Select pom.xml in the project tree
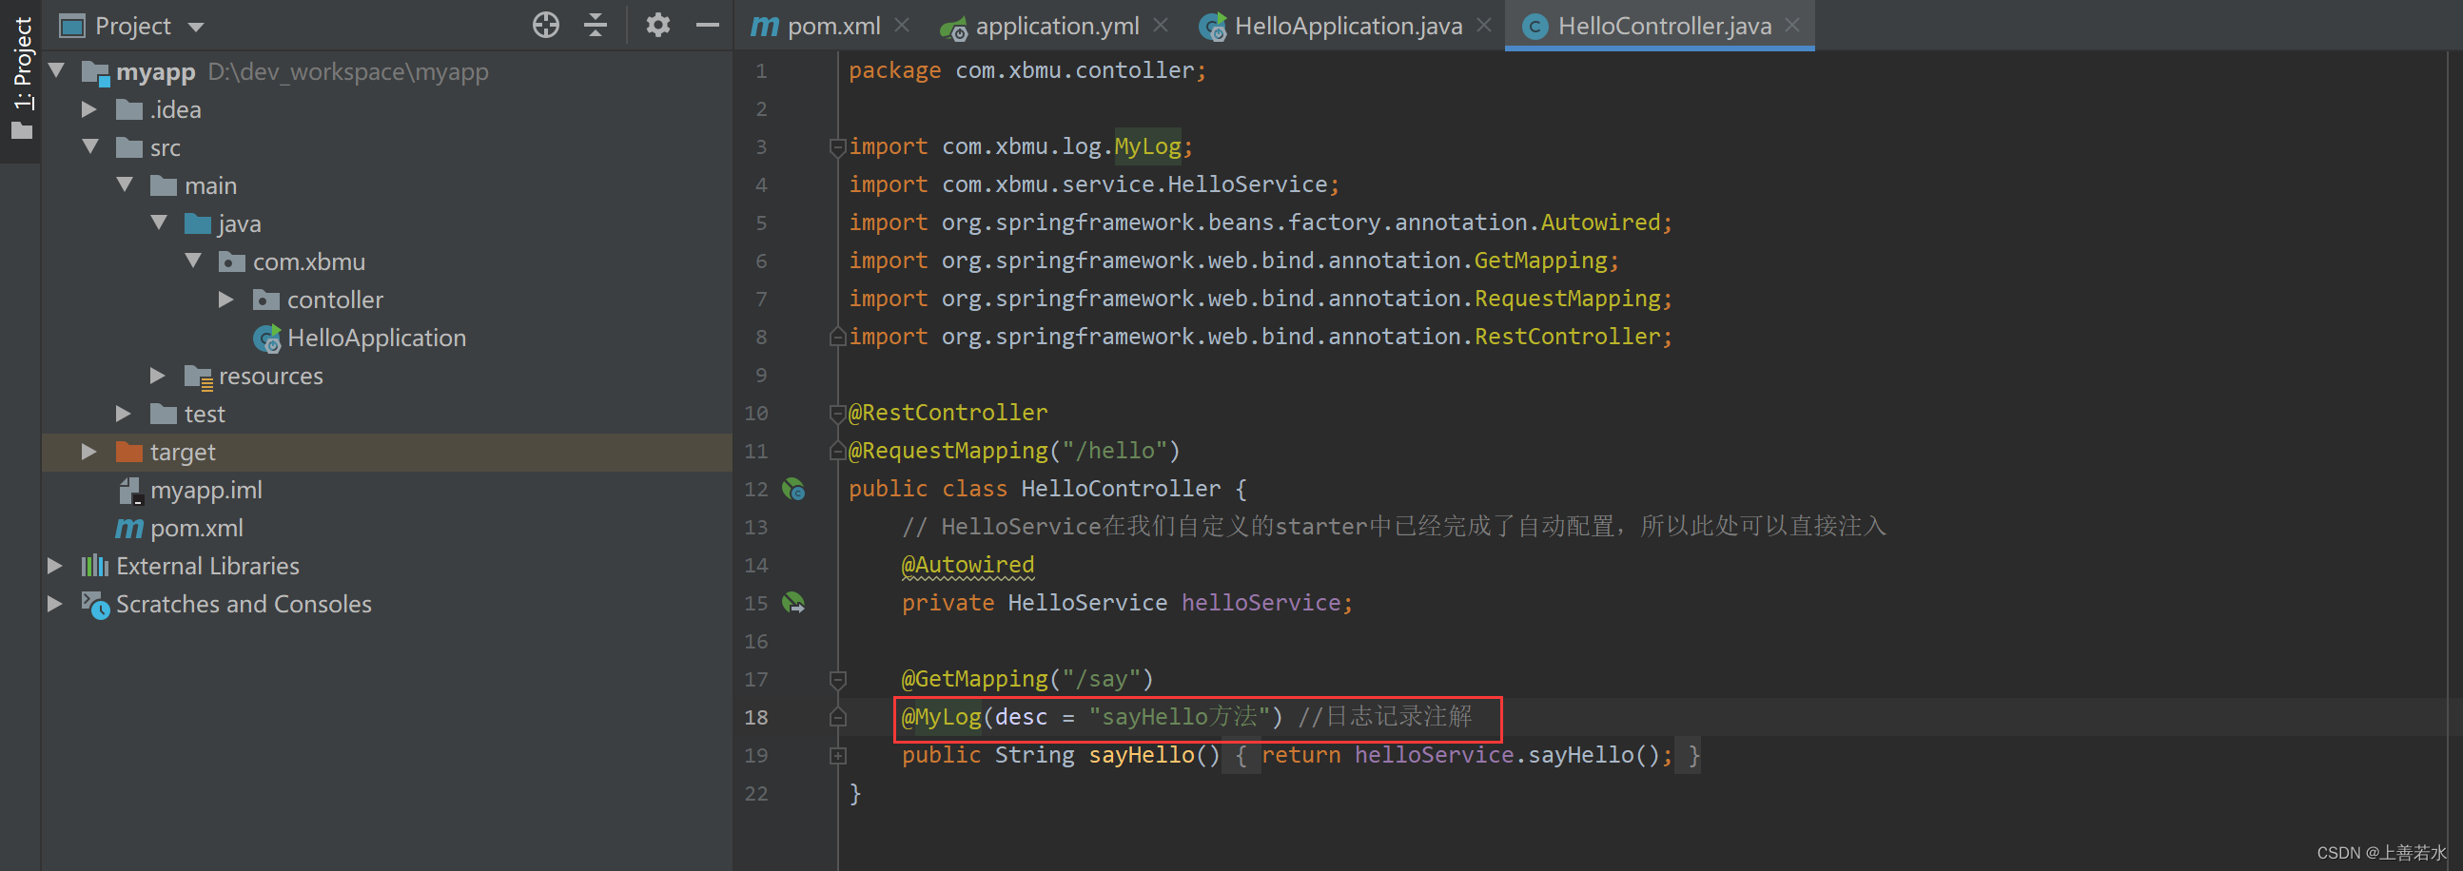2463x871 pixels. point(196,528)
